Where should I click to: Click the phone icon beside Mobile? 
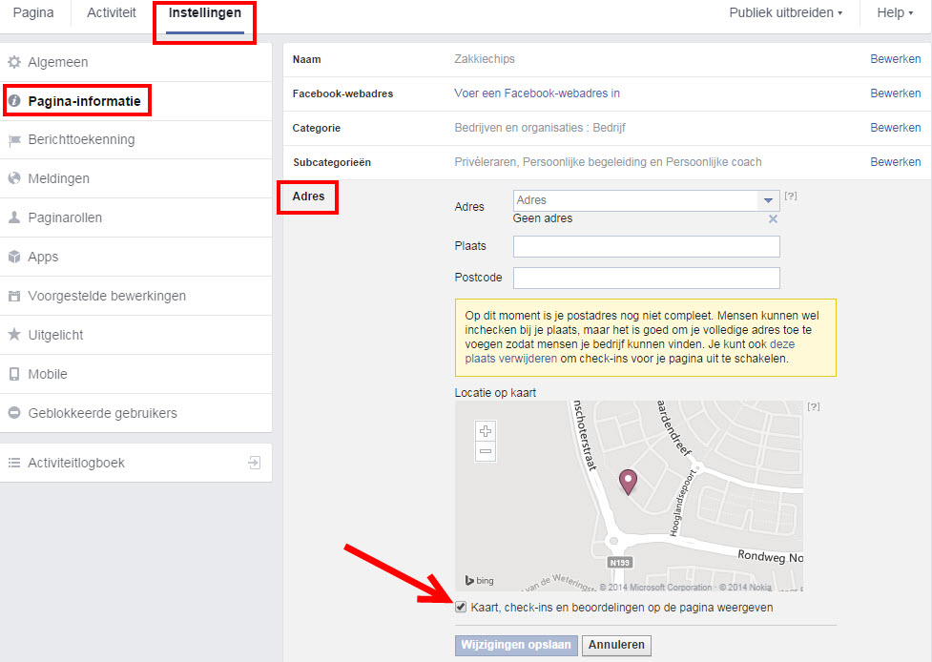(x=14, y=374)
